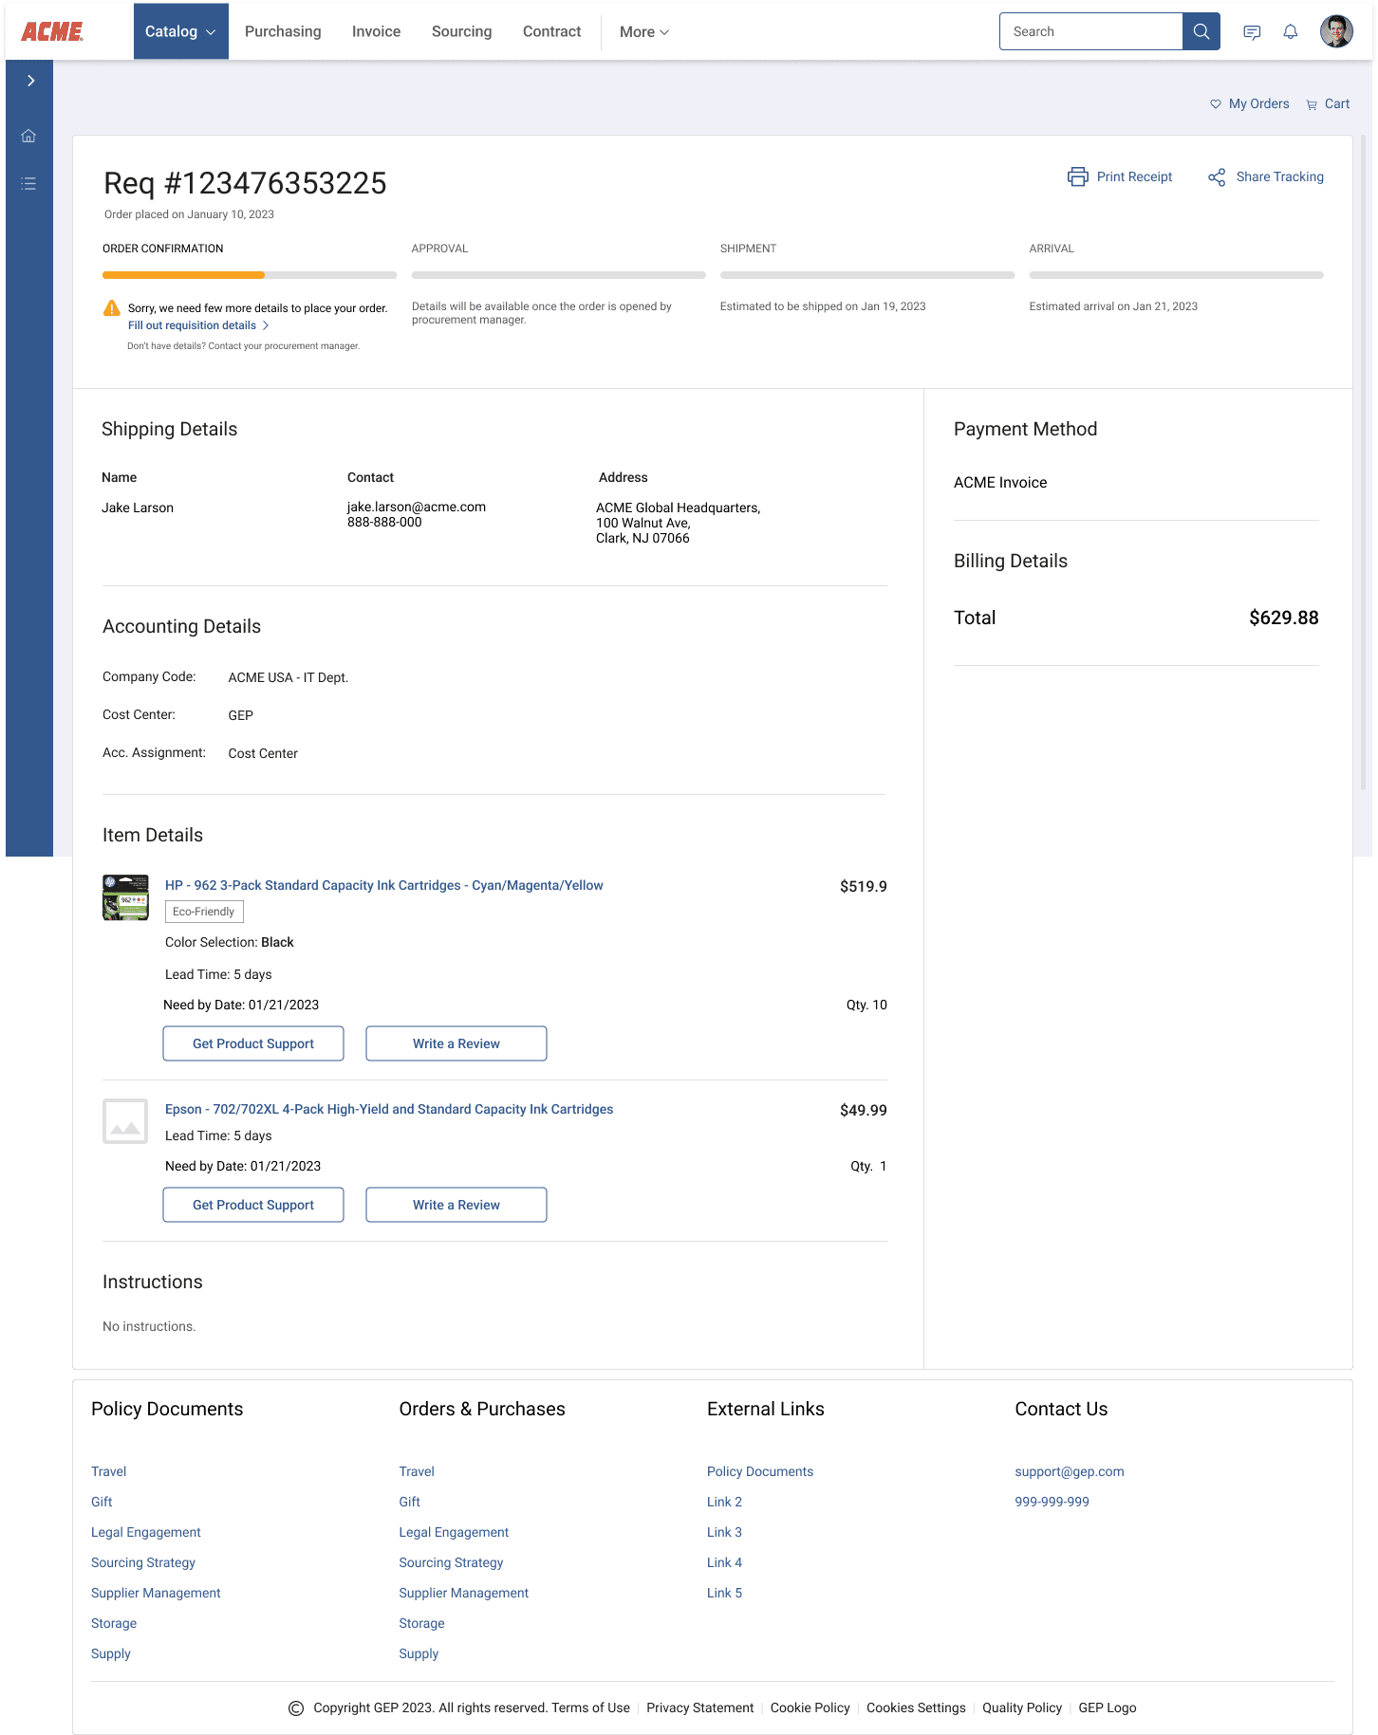The height and width of the screenshot is (1735, 1378).
Task: Write a Review for HP cartridges
Action: click(x=456, y=1043)
